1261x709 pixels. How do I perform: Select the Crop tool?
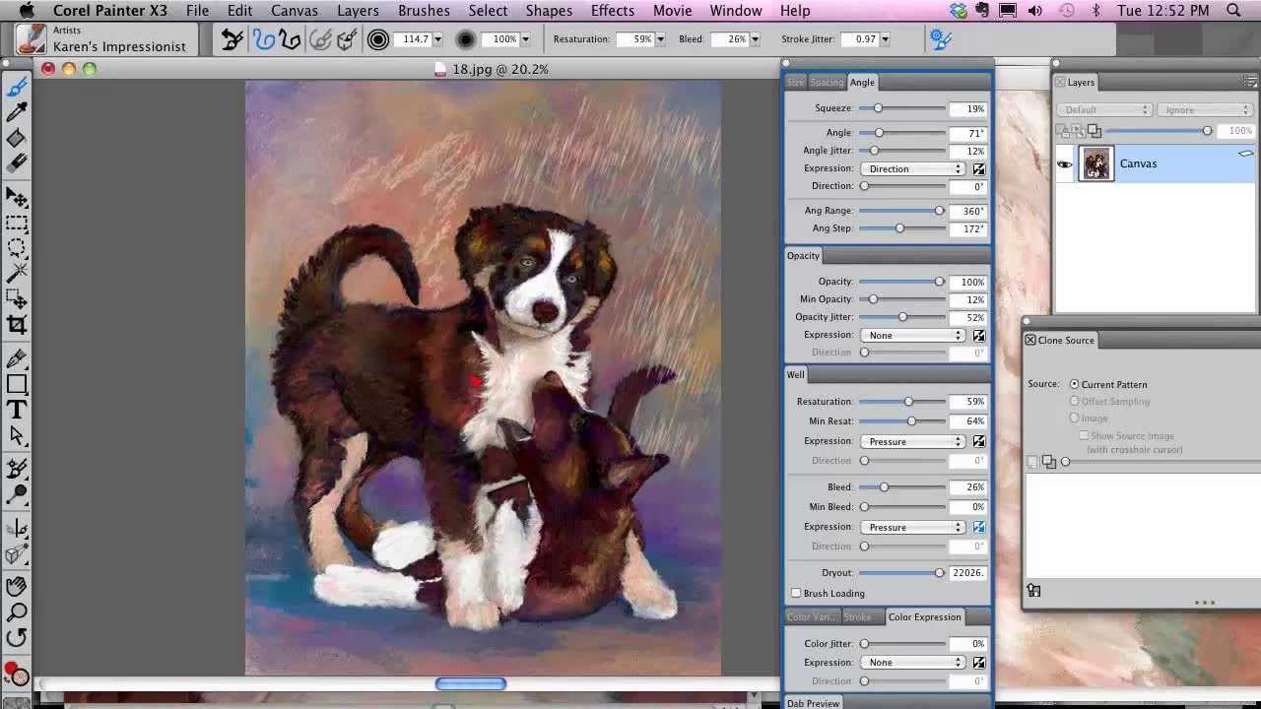(17, 325)
